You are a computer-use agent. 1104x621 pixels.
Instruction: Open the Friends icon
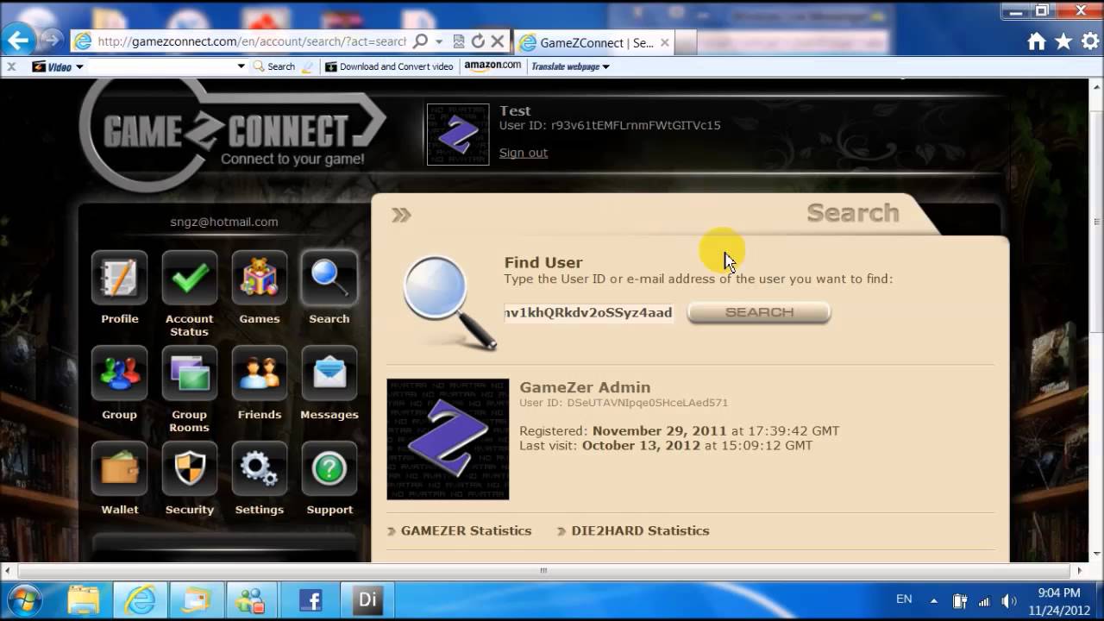(260, 373)
